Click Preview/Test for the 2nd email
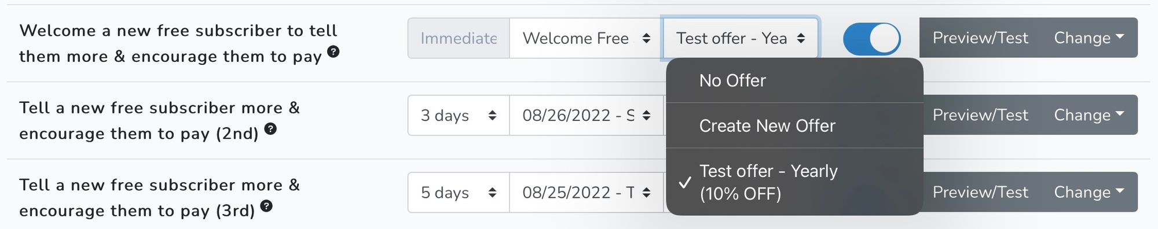Screen dimensions: 1158x229 click(980, 115)
